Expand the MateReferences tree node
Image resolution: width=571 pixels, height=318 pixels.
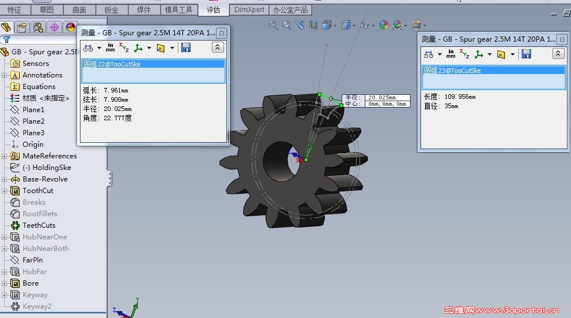[5, 156]
